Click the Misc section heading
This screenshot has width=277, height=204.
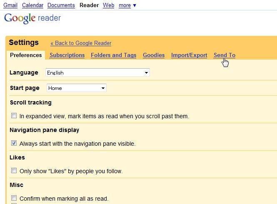coord(16,185)
